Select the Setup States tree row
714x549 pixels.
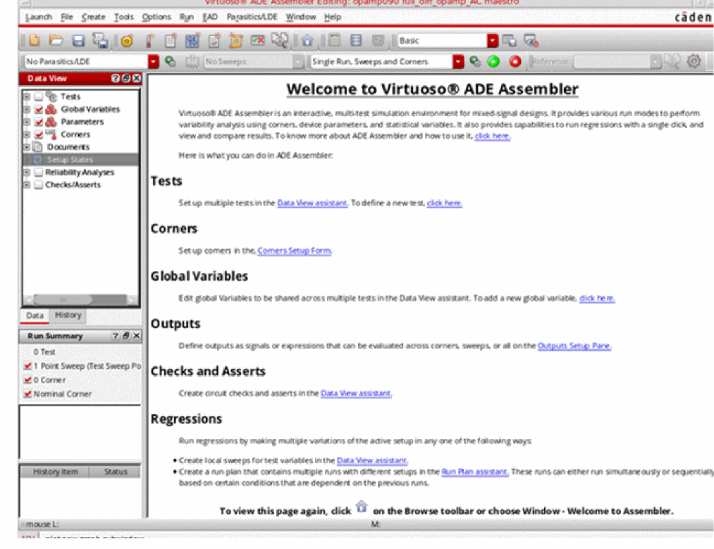coord(81,160)
